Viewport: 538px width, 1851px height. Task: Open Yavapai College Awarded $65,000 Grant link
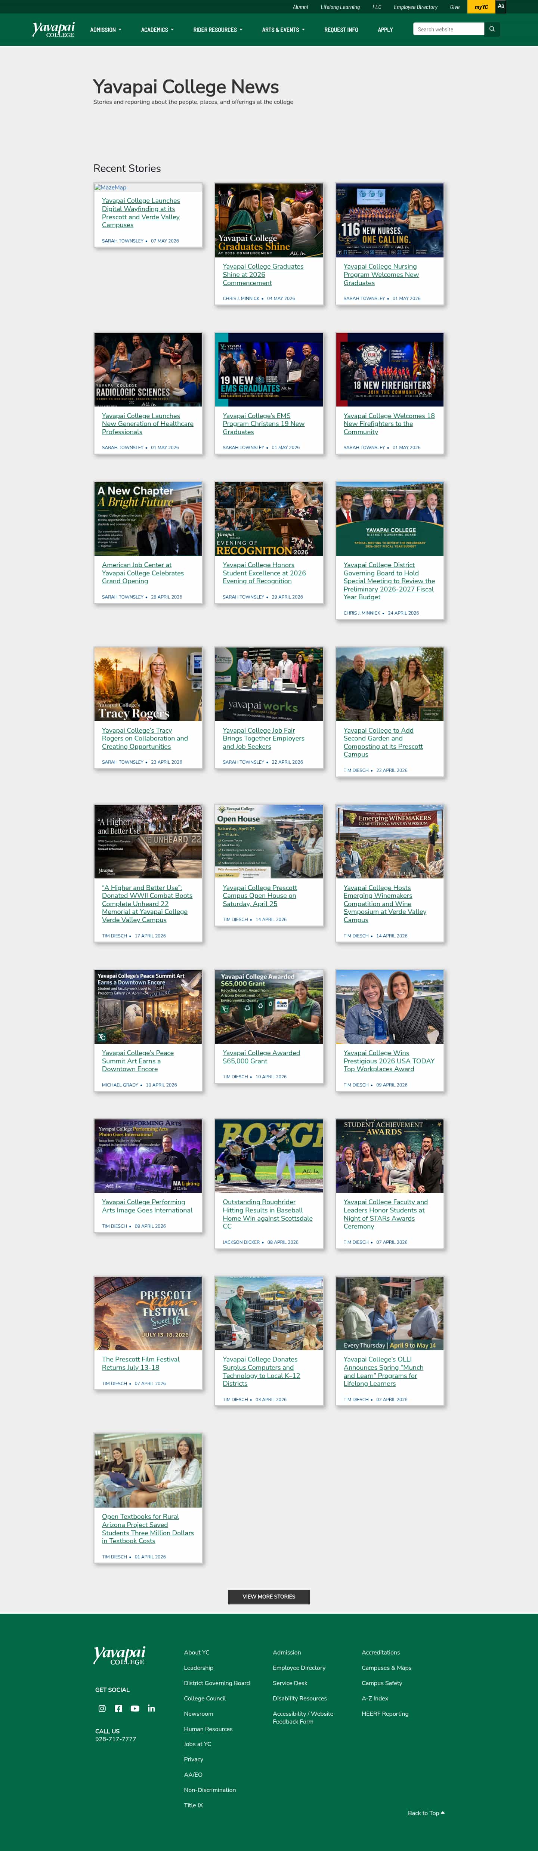pos(261,1057)
